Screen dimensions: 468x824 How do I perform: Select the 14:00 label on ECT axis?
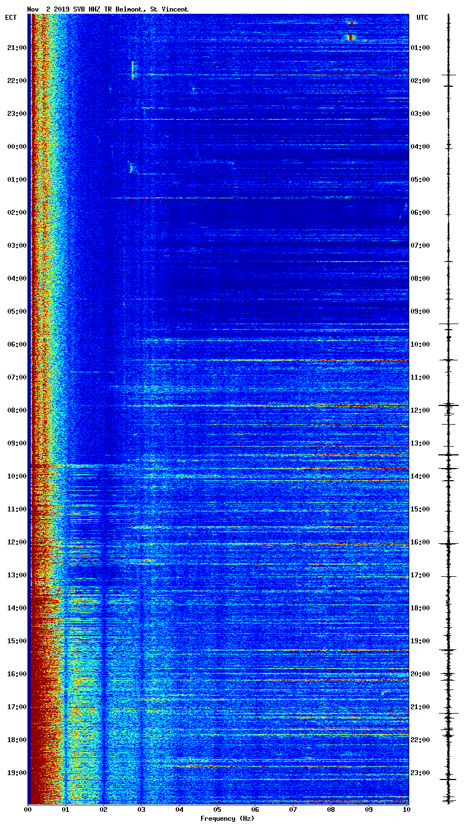click(16, 608)
